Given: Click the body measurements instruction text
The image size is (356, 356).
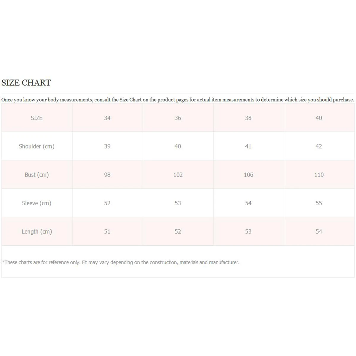Looking at the screenshot, I should [177, 100].
